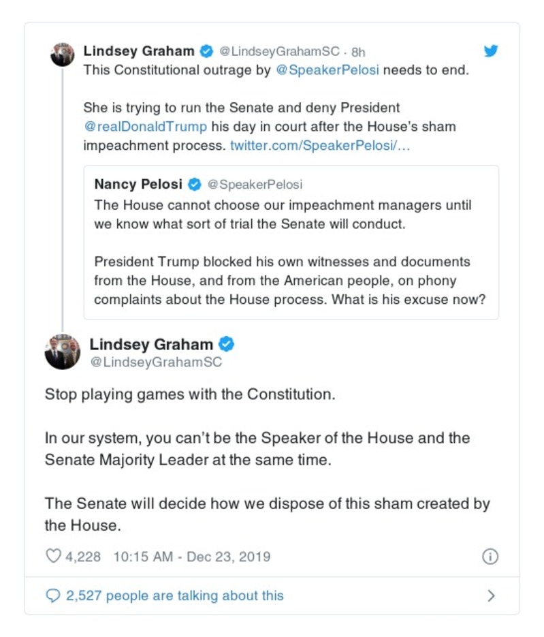Click the small Lindsey Graham avatar at top

tap(63, 55)
